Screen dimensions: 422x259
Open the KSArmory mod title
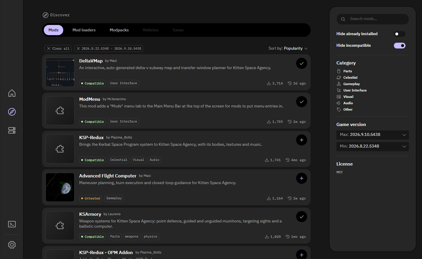click(x=90, y=214)
